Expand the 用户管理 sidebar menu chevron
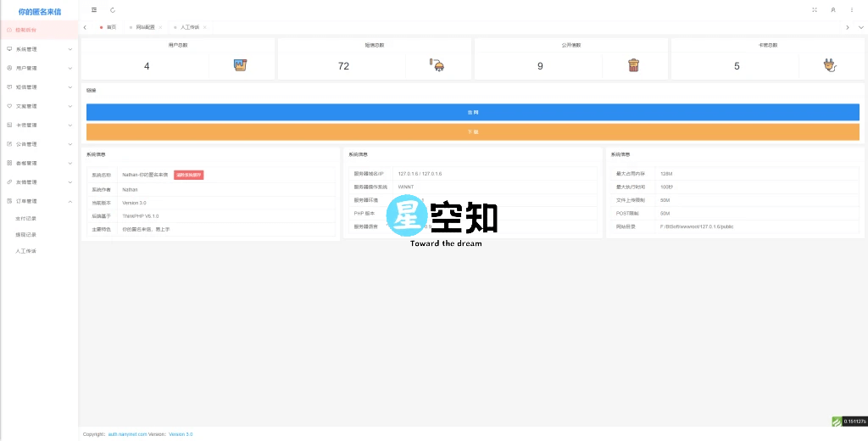The image size is (868, 441). pos(70,68)
